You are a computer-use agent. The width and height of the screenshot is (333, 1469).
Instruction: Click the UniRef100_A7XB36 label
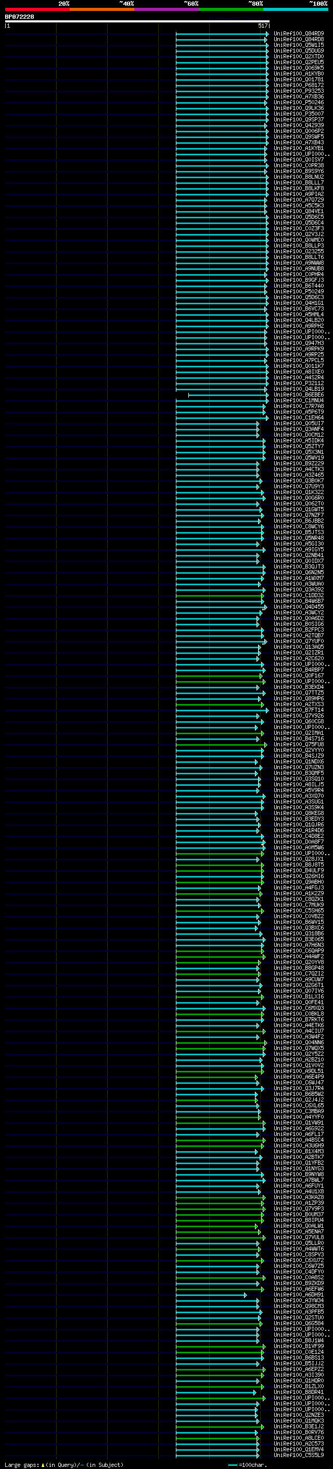[299, 96]
